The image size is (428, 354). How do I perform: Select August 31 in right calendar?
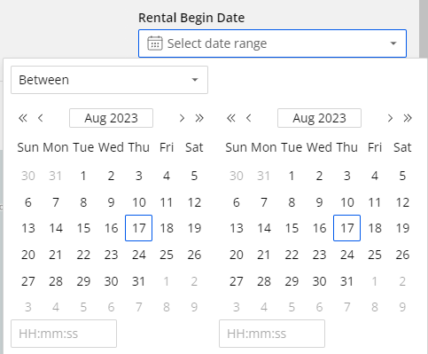346,281
